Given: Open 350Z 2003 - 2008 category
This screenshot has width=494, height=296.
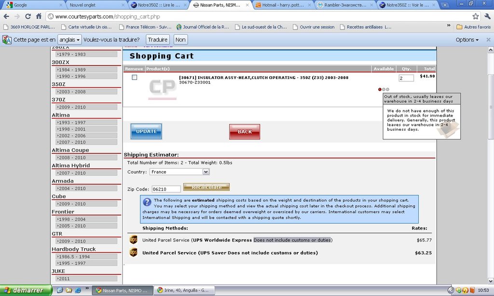Looking at the screenshot, I should 86,92.
